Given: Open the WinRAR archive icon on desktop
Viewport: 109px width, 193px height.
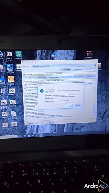Looking at the screenshot, I should (x=90, y=55).
